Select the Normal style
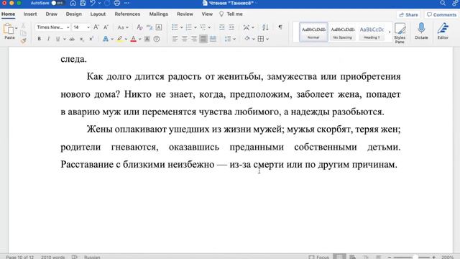 pyautogui.click(x=313, y=32)
